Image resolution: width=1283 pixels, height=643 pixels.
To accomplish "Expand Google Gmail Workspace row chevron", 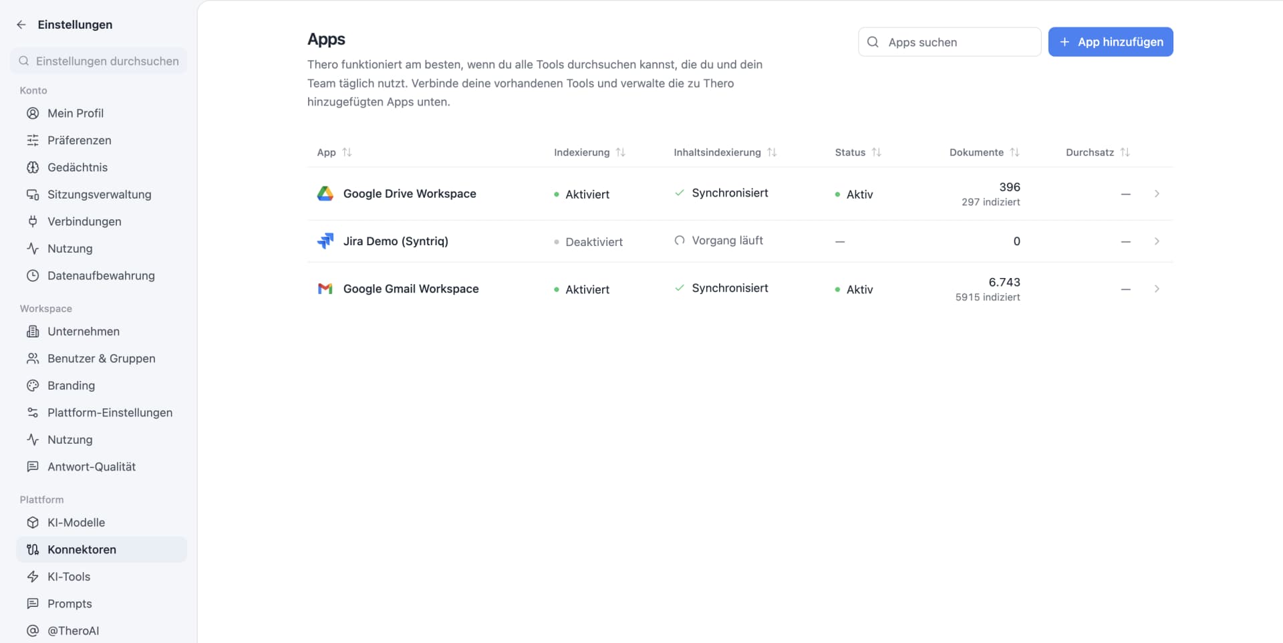I will tap(1157, 289).
